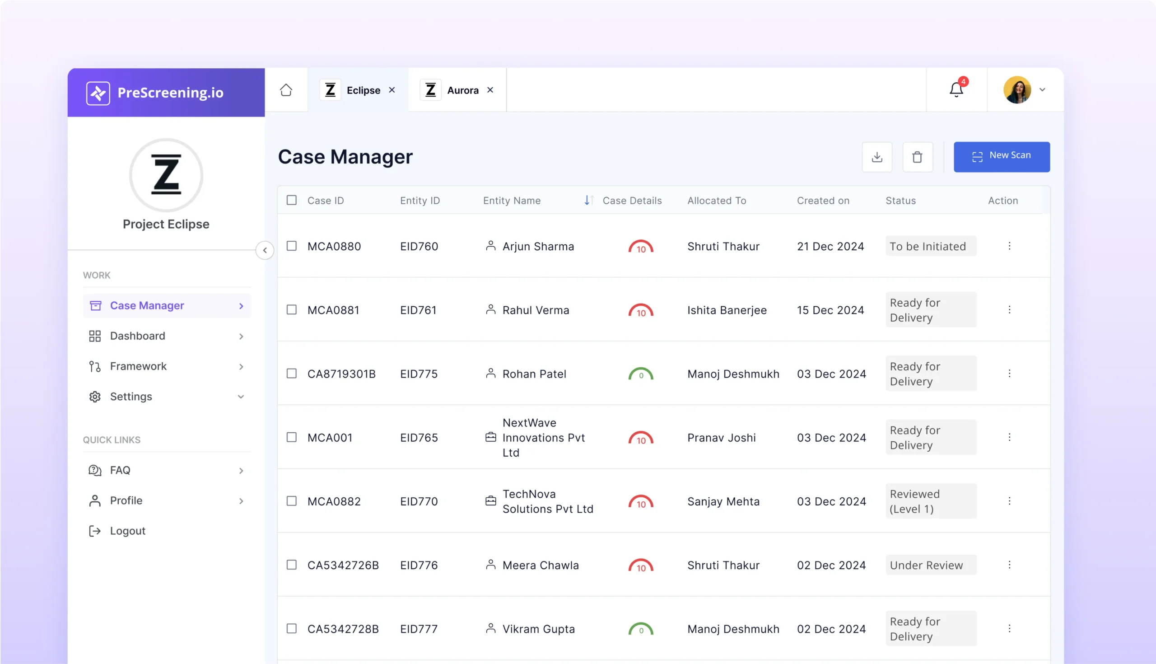Select the MCA0881 row checkbox
1156x664 pixels.
(x=292, y=310)
